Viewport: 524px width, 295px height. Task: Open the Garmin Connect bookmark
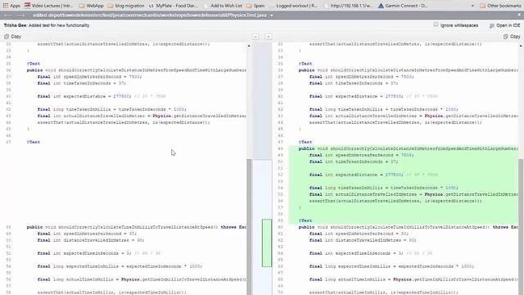click(x=403, y=6)
